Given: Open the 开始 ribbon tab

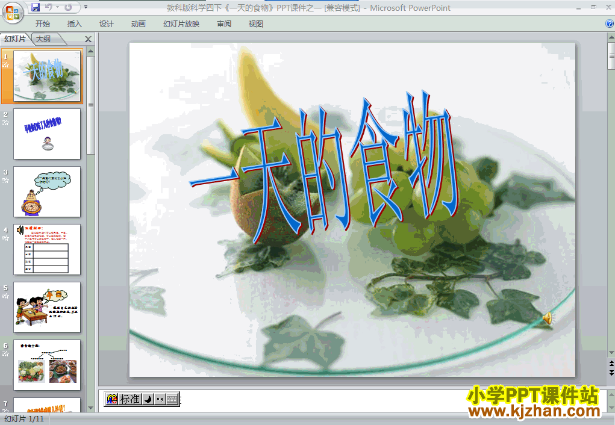Looking at the screenshot, I should [42, 24].
